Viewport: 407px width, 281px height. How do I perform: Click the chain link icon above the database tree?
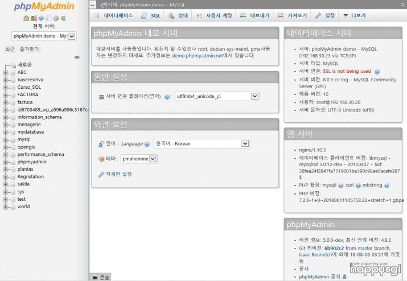(77, 57)
